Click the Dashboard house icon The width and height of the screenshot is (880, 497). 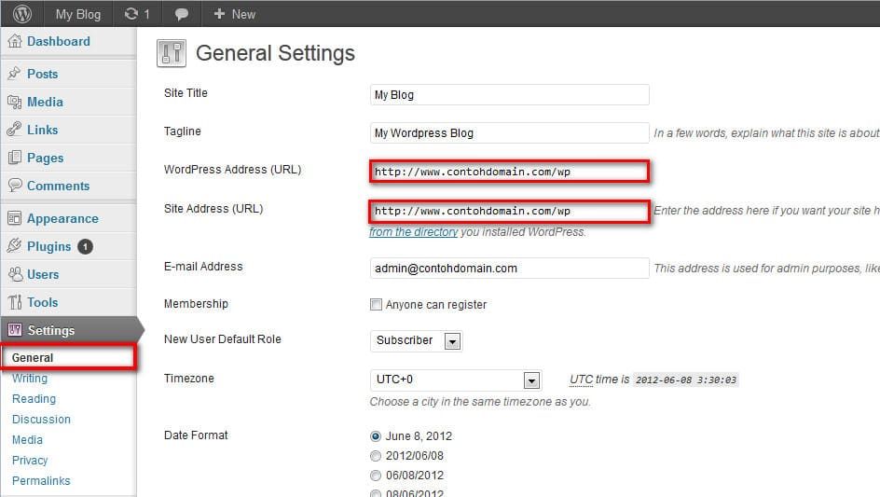[x=15, y=41]
